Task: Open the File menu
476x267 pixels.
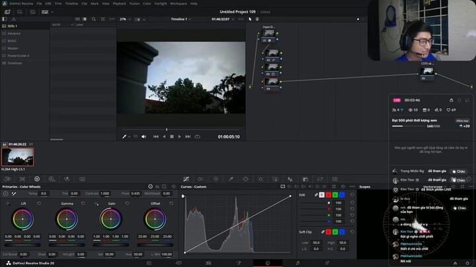Action: pyautogui.click(x=39, y=4)
